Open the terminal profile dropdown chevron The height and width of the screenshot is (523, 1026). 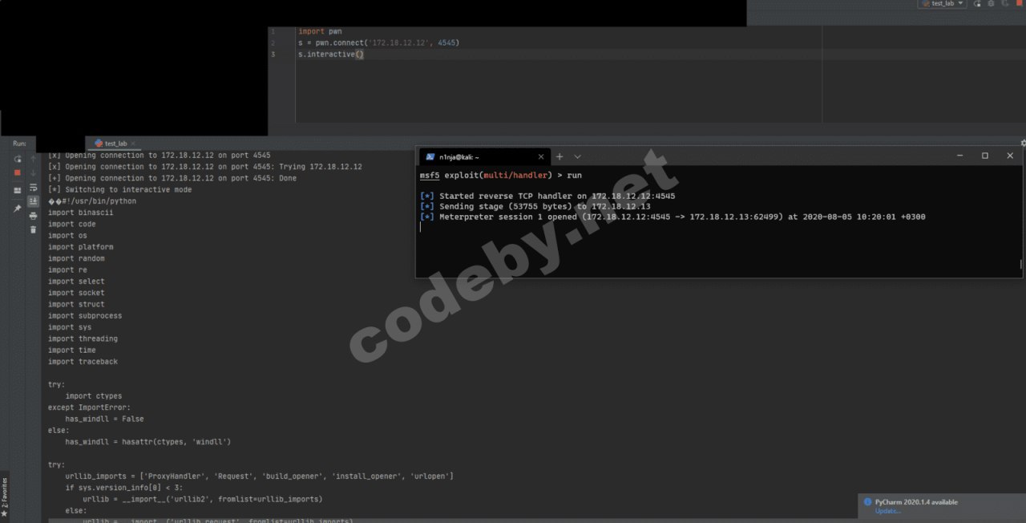pyautogui.click(x=577, y=156)
